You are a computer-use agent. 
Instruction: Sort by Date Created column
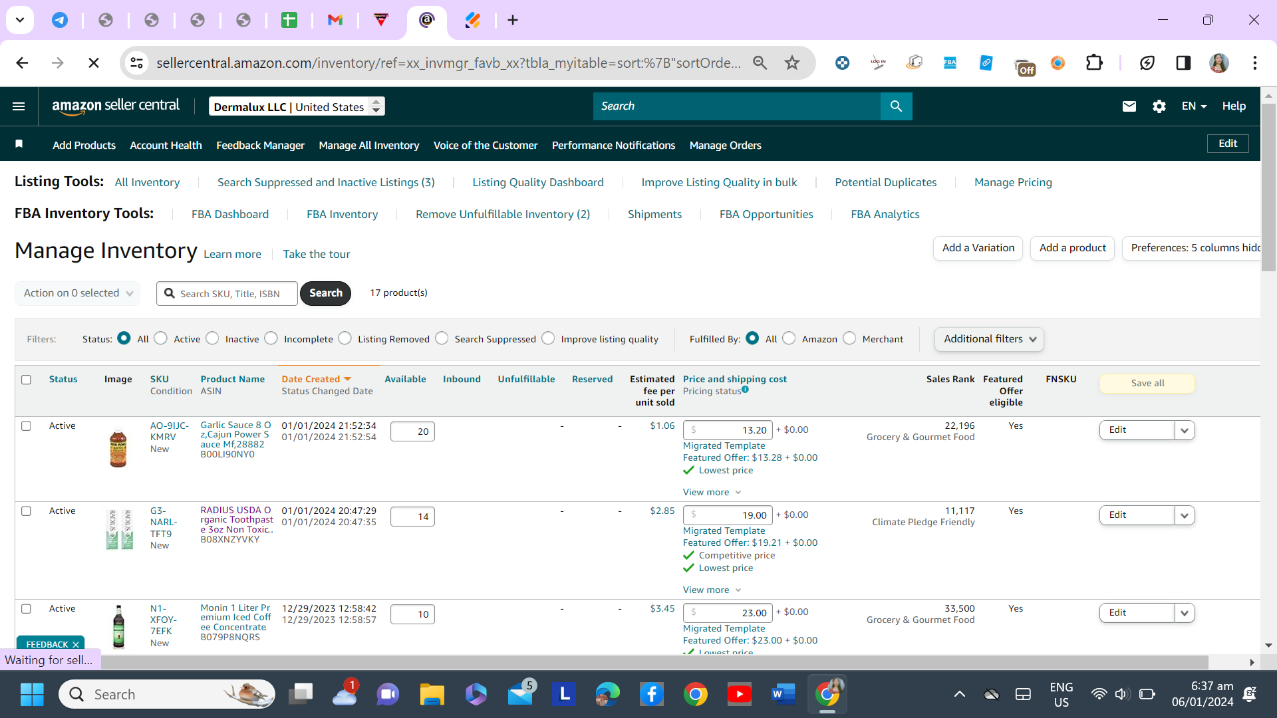tap(311, 380)
